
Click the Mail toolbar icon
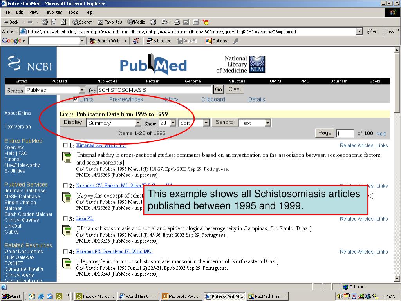[x=166, y=22]
